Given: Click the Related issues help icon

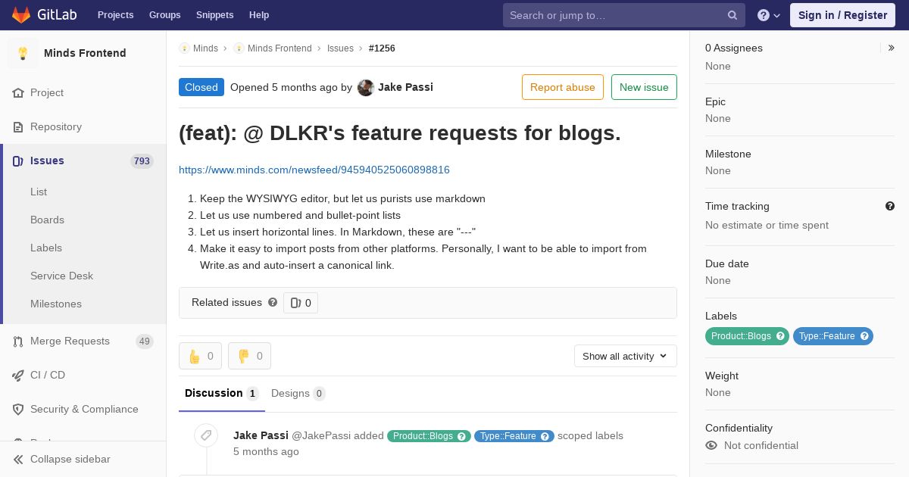Looking at the screenshot, I should click(x=273, y=302).
